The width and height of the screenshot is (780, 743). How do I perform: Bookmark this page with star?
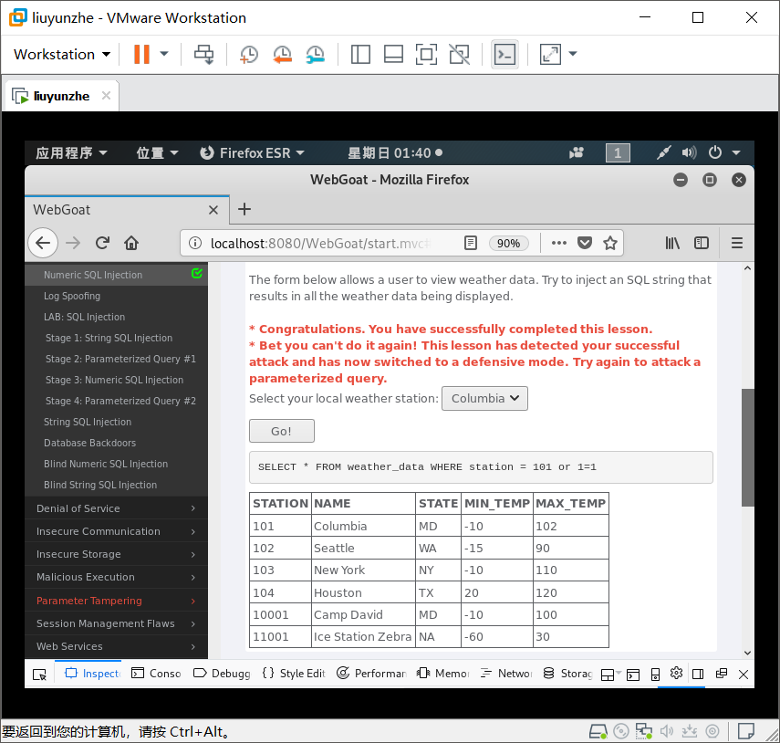point(610,243)
